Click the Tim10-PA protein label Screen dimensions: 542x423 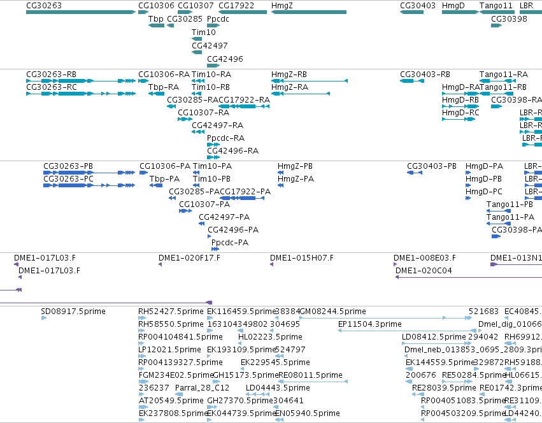212,166
